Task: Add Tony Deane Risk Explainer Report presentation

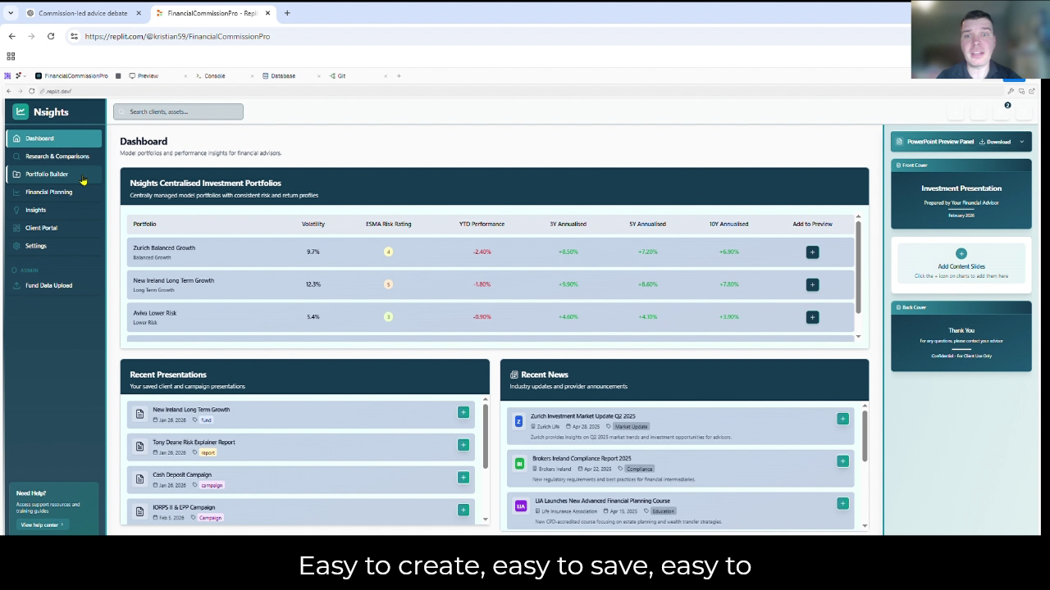Action: pos(463,445)
